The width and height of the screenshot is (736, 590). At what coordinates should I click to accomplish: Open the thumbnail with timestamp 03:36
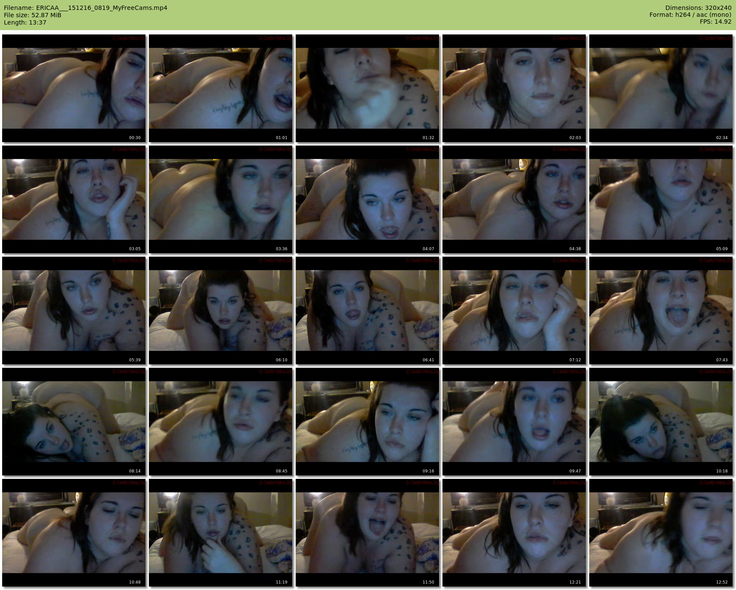(x=221, y=199)
